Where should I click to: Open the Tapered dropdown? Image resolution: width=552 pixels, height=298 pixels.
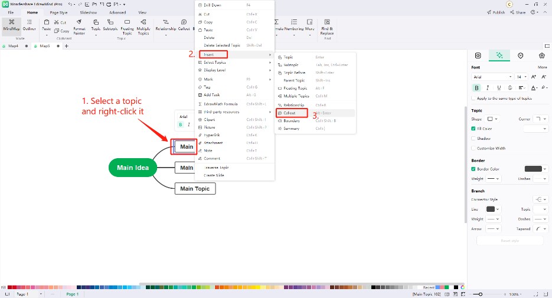coord(541,229)
